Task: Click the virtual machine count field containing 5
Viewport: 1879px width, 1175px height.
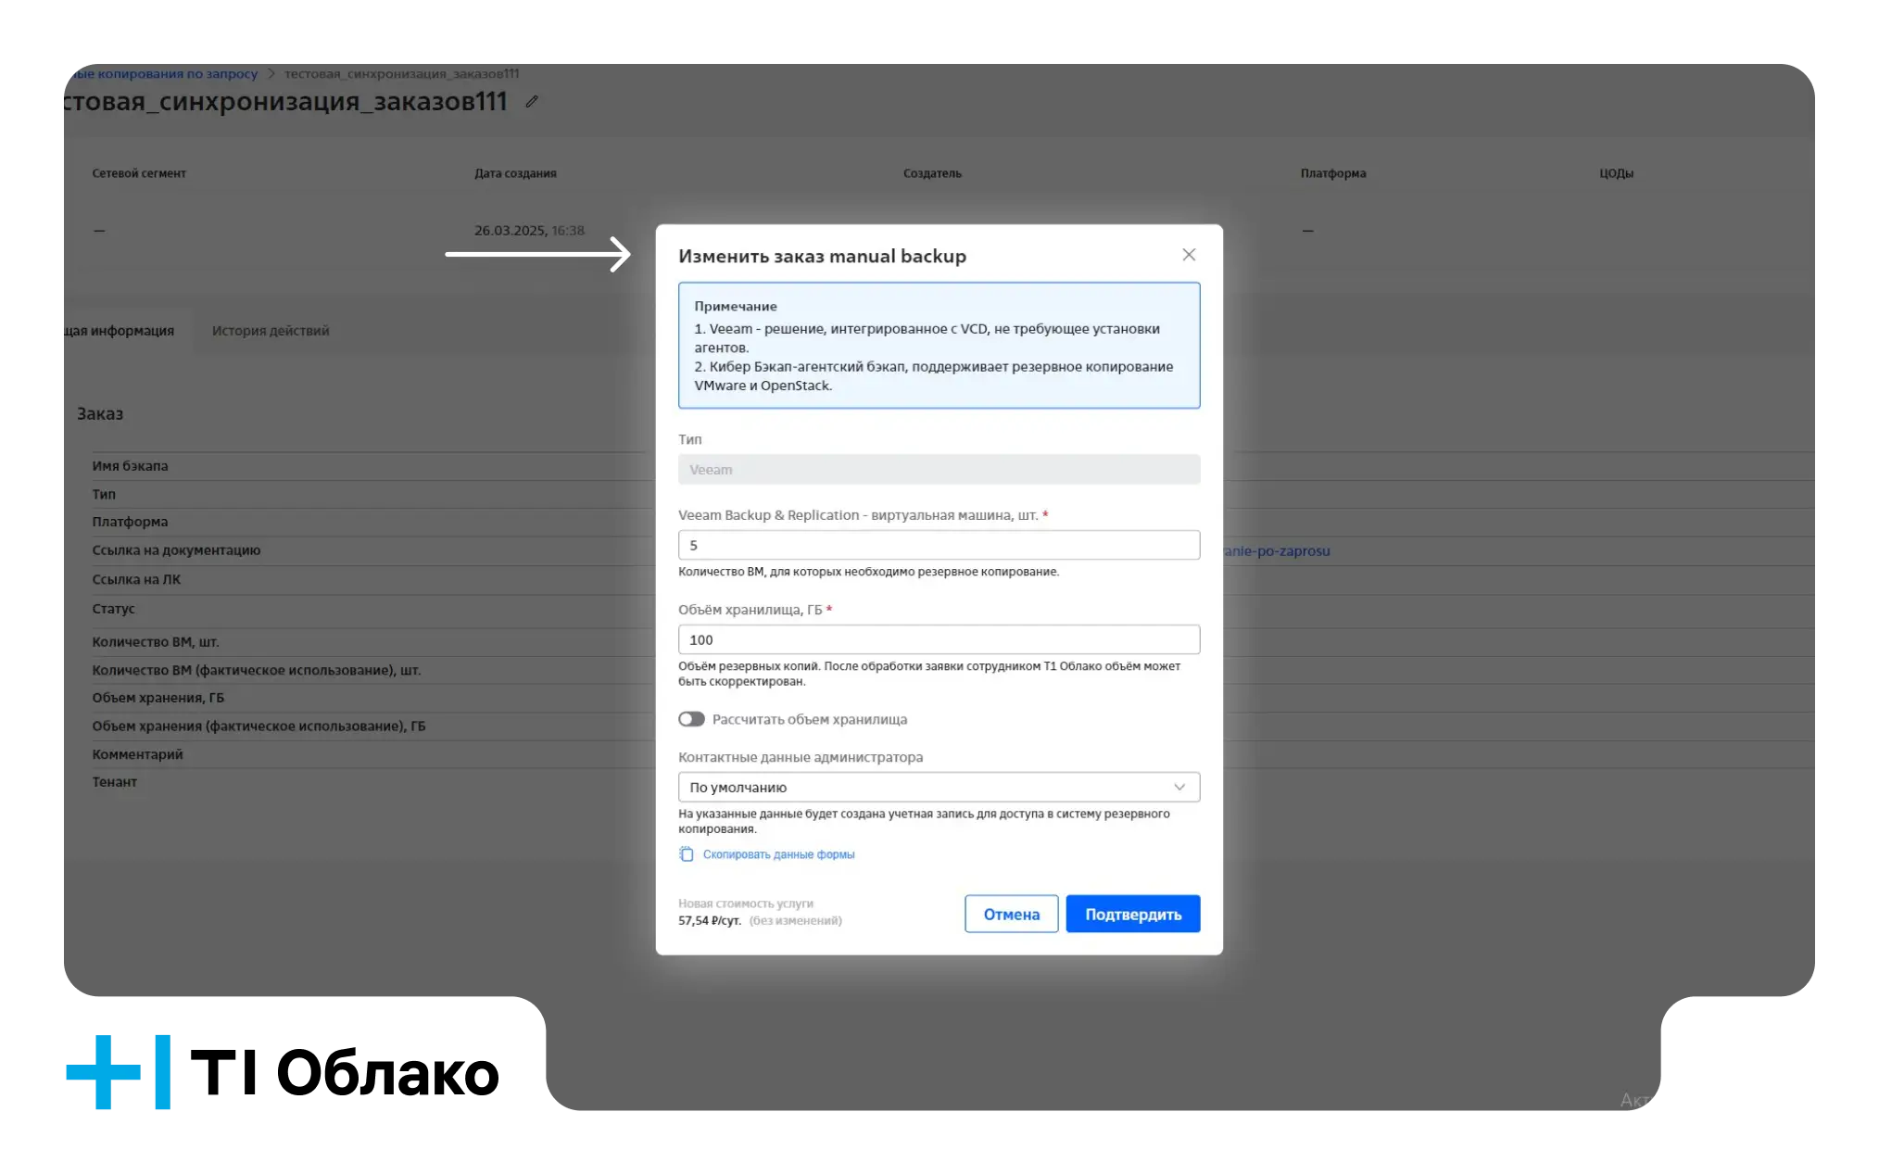Action: (x=939, y=545)
